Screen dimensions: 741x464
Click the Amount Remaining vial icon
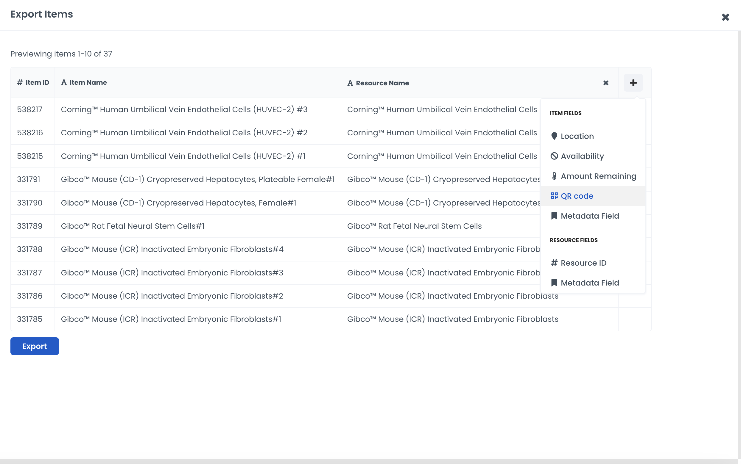[554, 176]
